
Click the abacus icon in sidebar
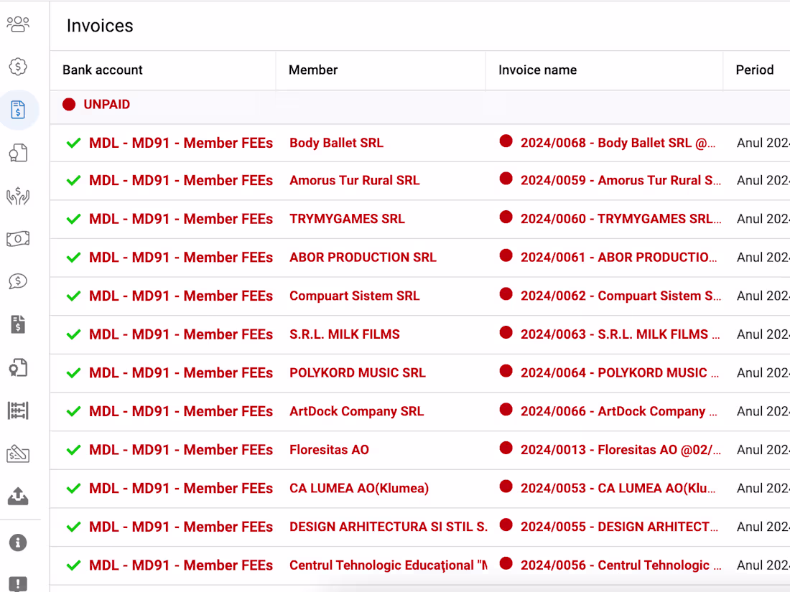coord(18,410)
